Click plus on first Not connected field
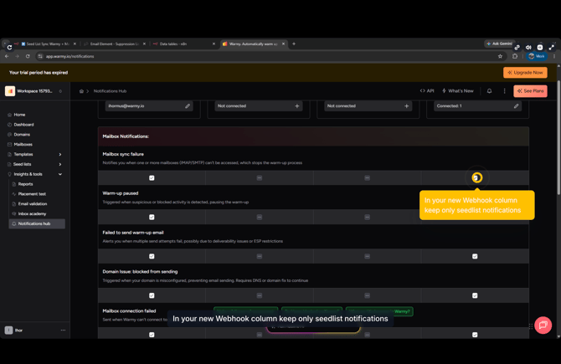This screenshot has width=561, height=364. pos(297,105)
